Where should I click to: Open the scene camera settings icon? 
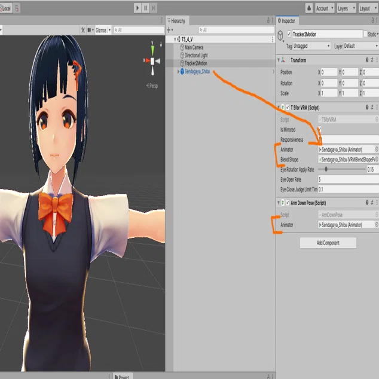click(90, 30)
